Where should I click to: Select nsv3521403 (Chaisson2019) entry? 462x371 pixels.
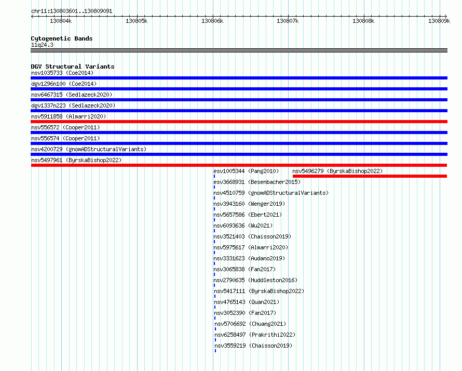(252, 236)
